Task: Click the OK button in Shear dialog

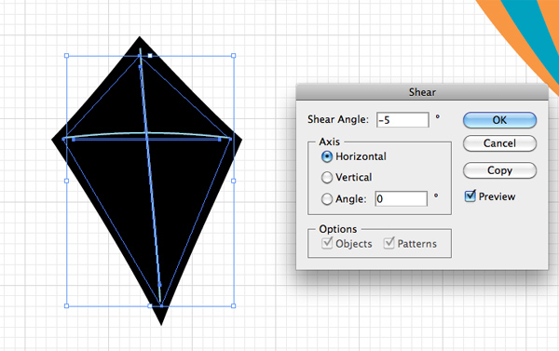Action: (x=499, y=120)
